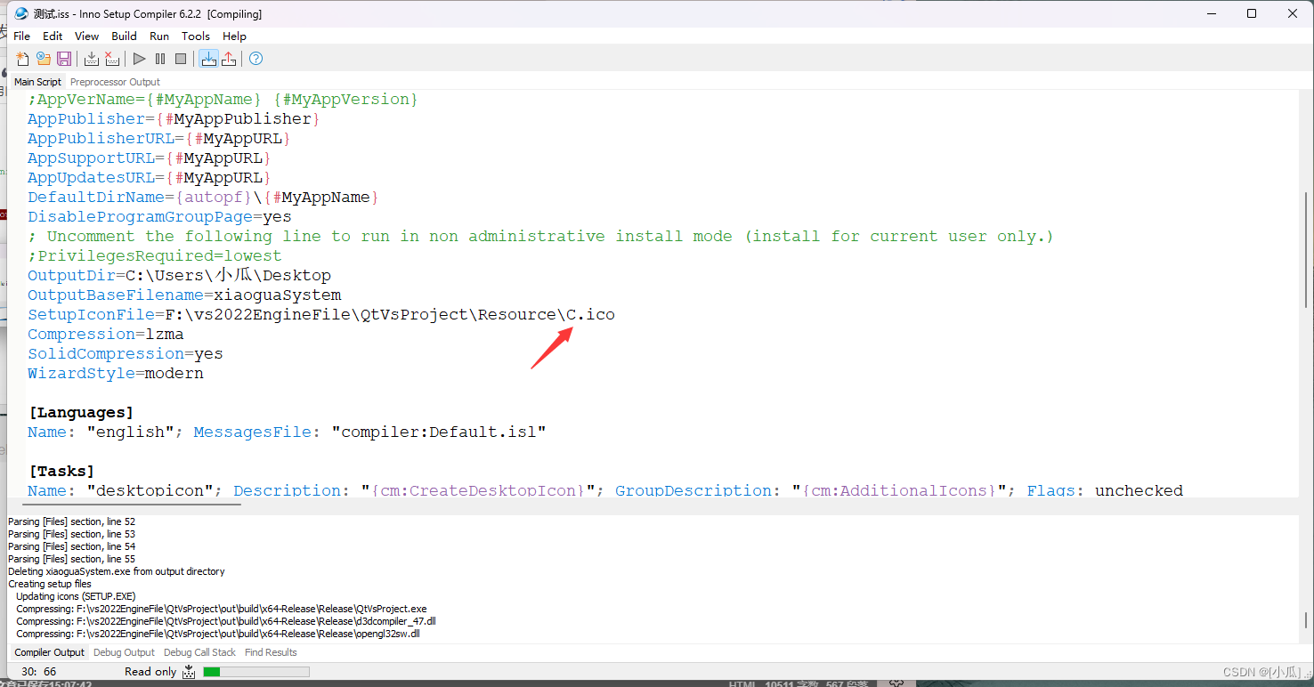Open the File menu
Viewport: 1314px width, 687px height.
22,36
